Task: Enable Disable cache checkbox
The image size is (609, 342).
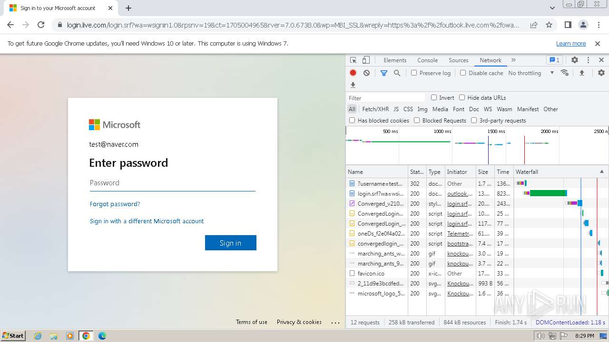Action: [463, 73]
